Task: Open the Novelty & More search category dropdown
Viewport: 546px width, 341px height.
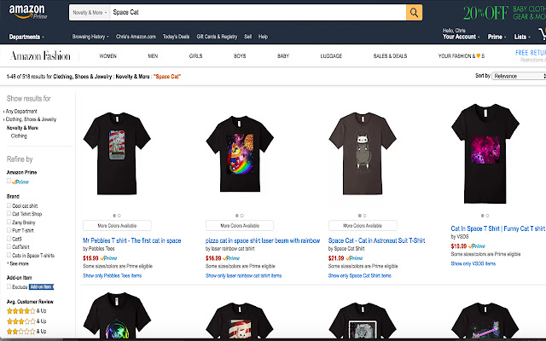Action: (x=89, y=12)
